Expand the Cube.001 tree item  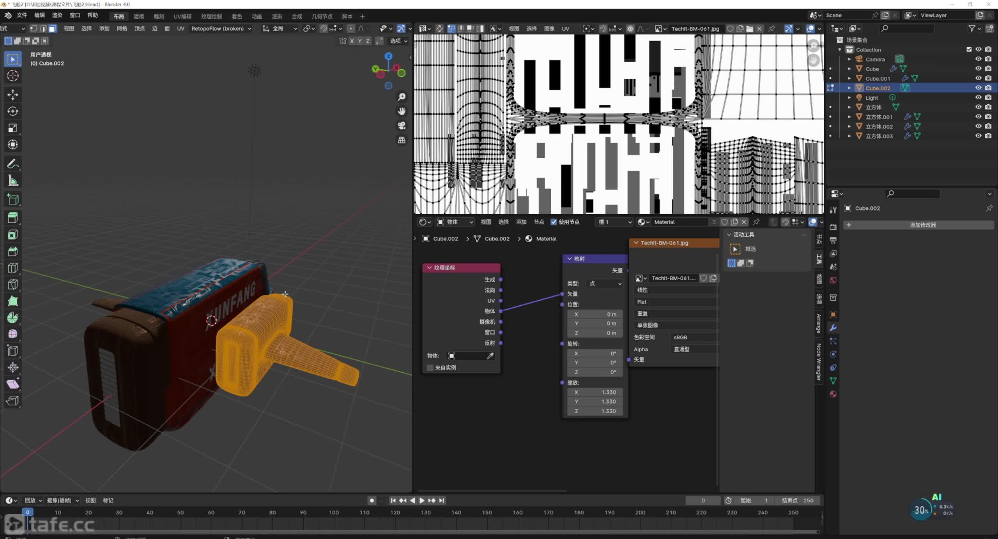pyautogui.click(x=849, y=78)
